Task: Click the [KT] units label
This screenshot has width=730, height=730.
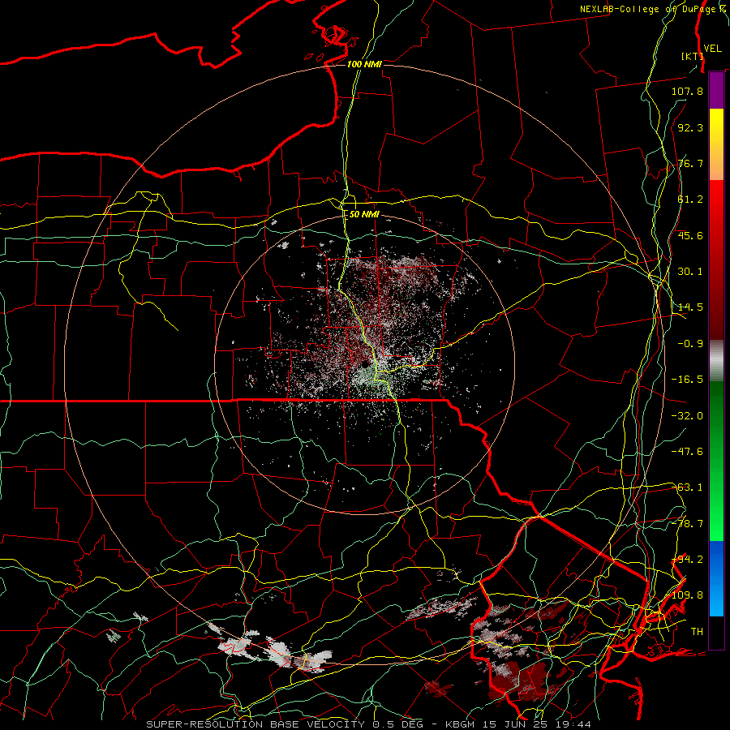Action: point(692,56)
